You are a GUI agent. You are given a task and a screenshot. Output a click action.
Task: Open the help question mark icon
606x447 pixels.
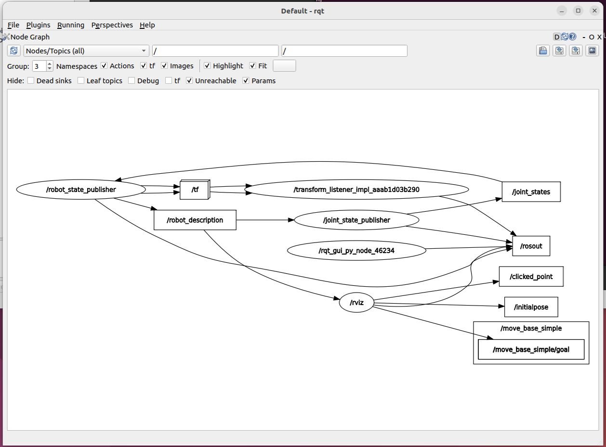[x=572, y=37]
